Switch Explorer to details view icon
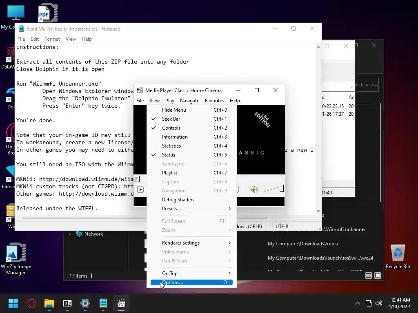The width and height of the screenshot is (418, 313). pos(369,276)
